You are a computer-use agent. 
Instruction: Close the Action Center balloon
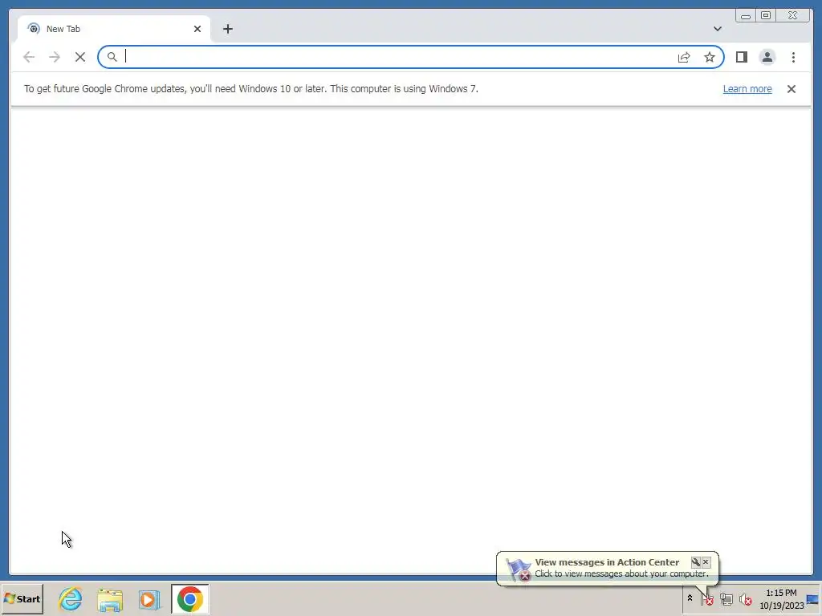click(x=706, y=562)
